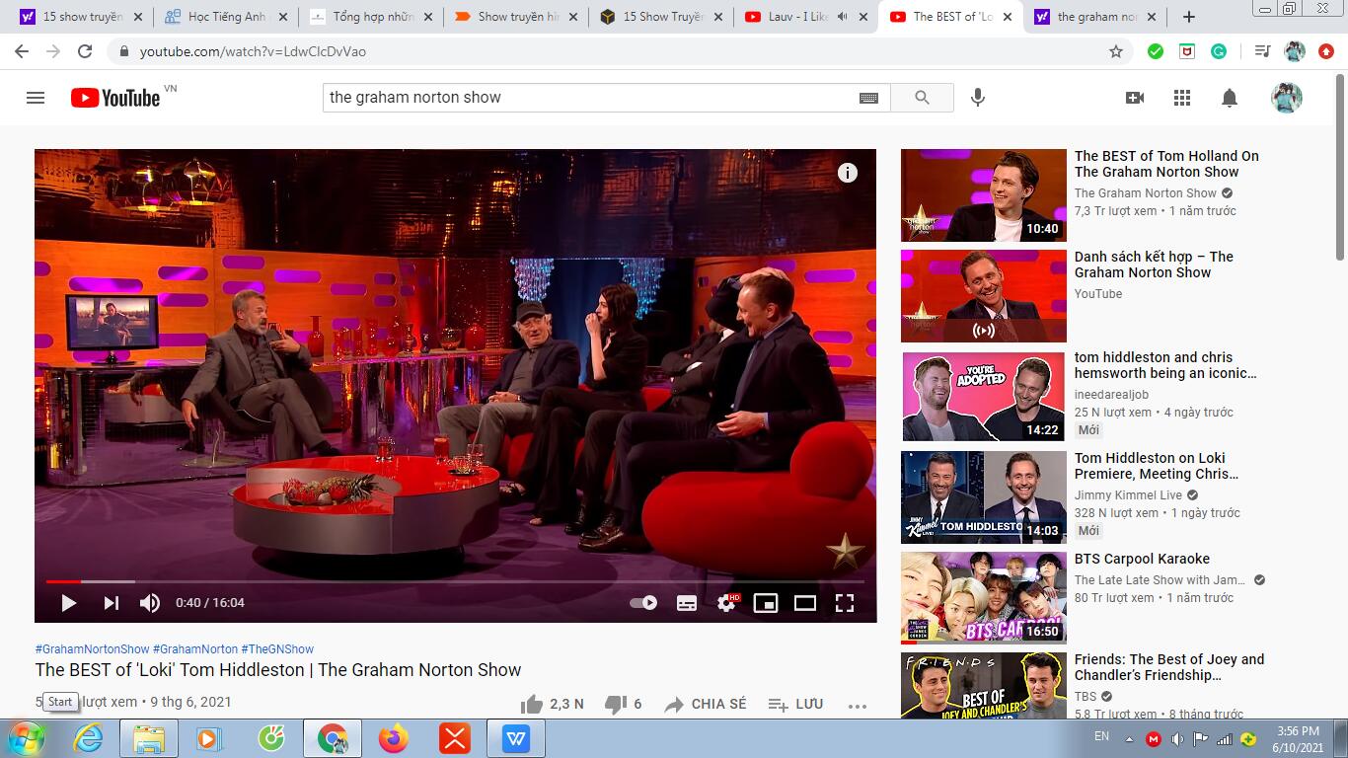Open the YouTube hamburger guide menu
Viewport: 1348px width, 758px height.
point(36,98)
